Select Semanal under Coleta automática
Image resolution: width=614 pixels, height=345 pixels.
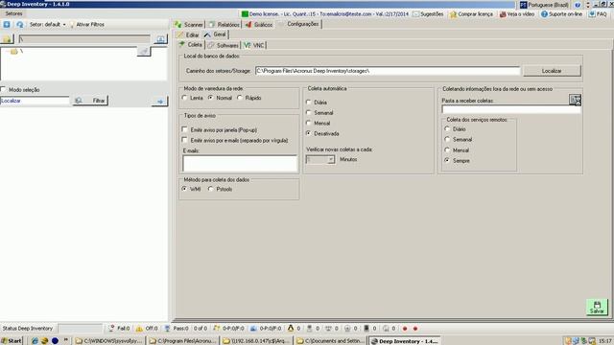[x=309, y=113]
